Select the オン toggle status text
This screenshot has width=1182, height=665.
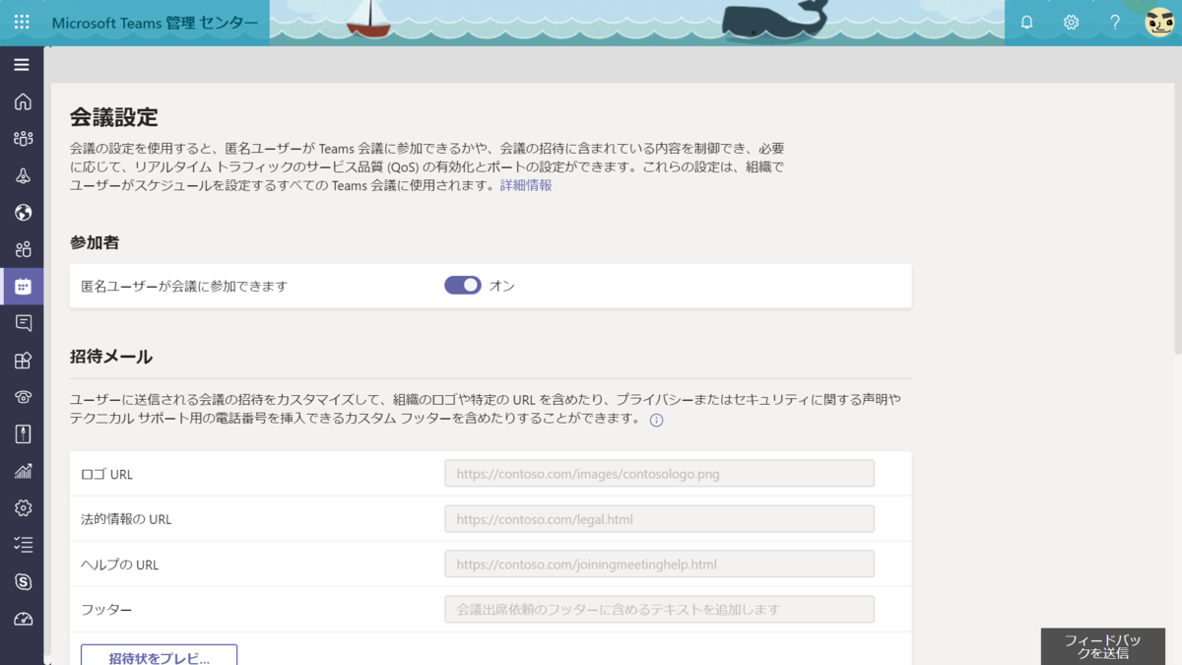[502, 286]
